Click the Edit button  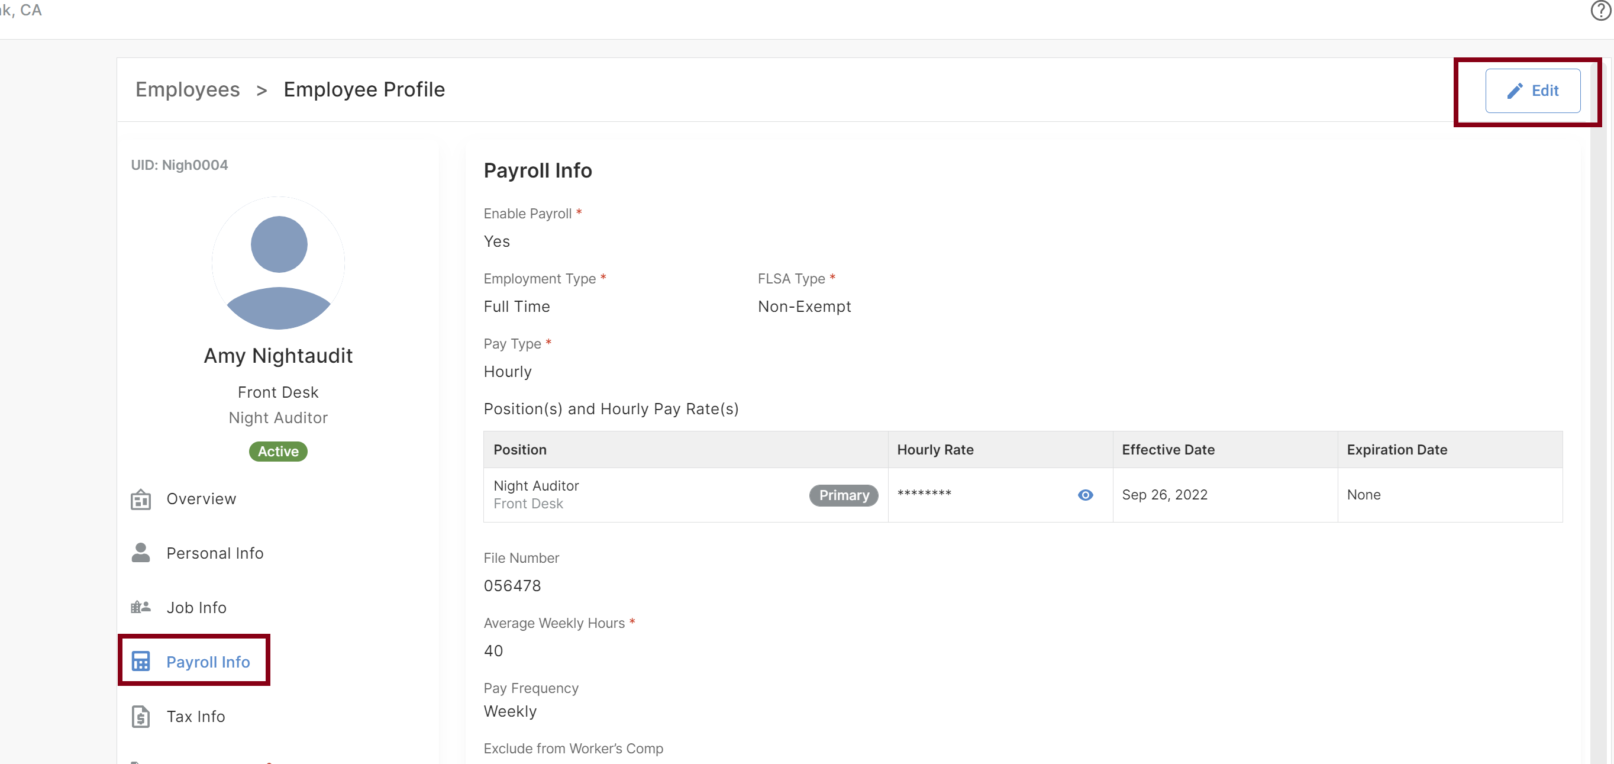tap(1532, 91)
